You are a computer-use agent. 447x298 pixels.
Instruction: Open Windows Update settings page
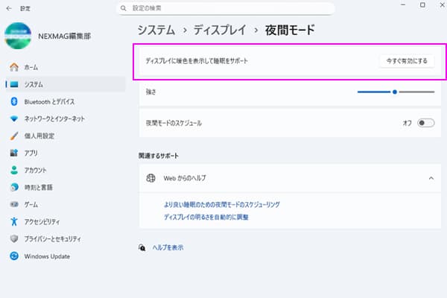click(66, 256)
